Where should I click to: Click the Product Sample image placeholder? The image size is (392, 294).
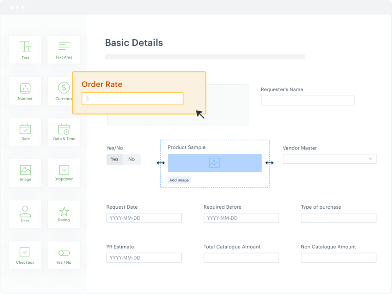(x=215, y=163)
